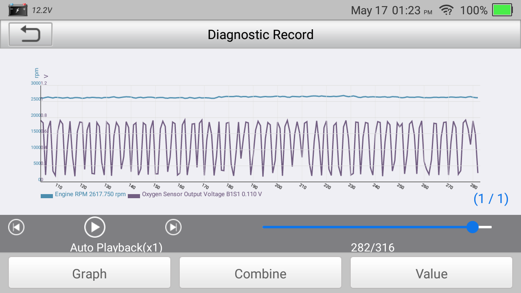Click the Diagnostic Record title

tap(260, 35)
